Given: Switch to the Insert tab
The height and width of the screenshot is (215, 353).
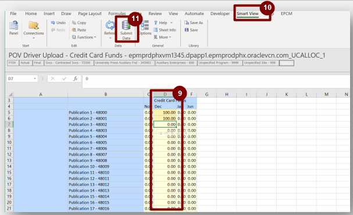Looking at the screenshot, I should point(49,13).
